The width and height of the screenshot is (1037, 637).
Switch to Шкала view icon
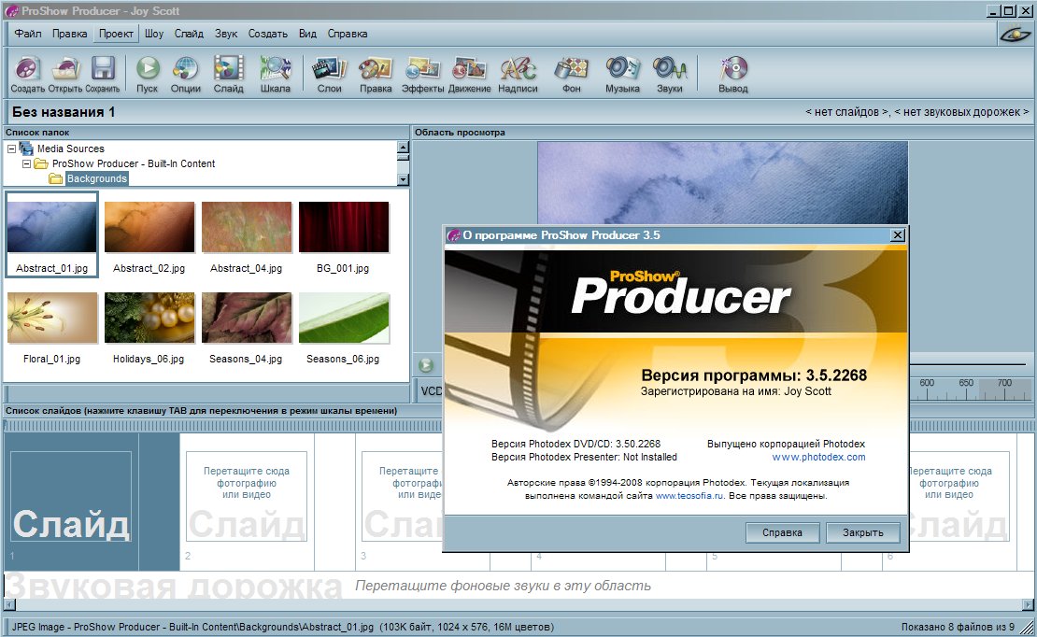point(275,75)
